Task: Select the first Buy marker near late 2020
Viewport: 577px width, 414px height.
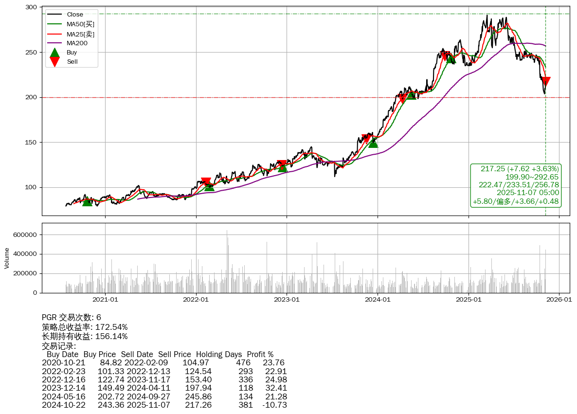Action: pos(87,201)
